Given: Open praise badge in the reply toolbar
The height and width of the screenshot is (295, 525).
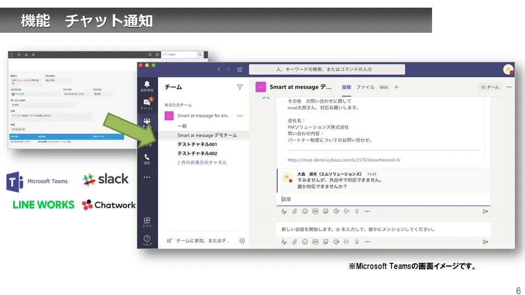Looking at the screenshot, I should point(357,211).
